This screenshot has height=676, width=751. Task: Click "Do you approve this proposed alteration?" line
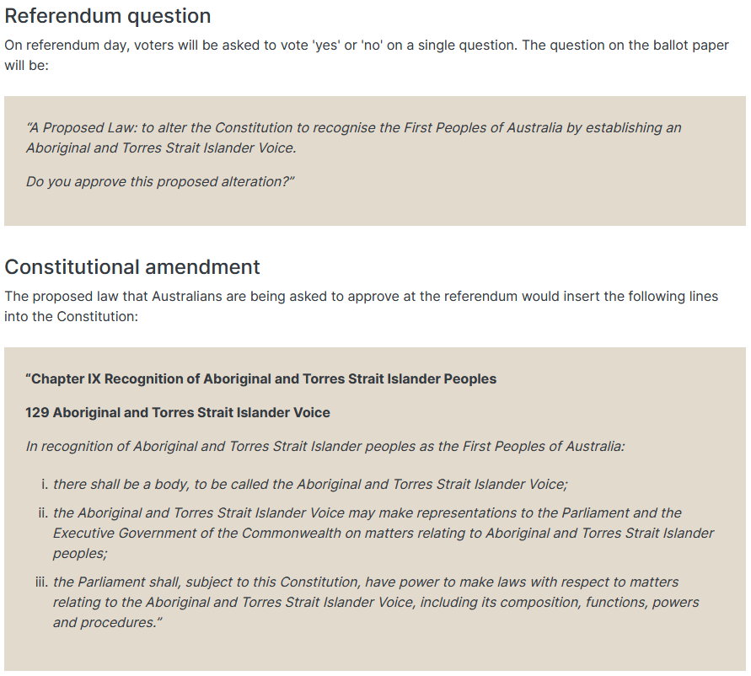coord(160,181)
